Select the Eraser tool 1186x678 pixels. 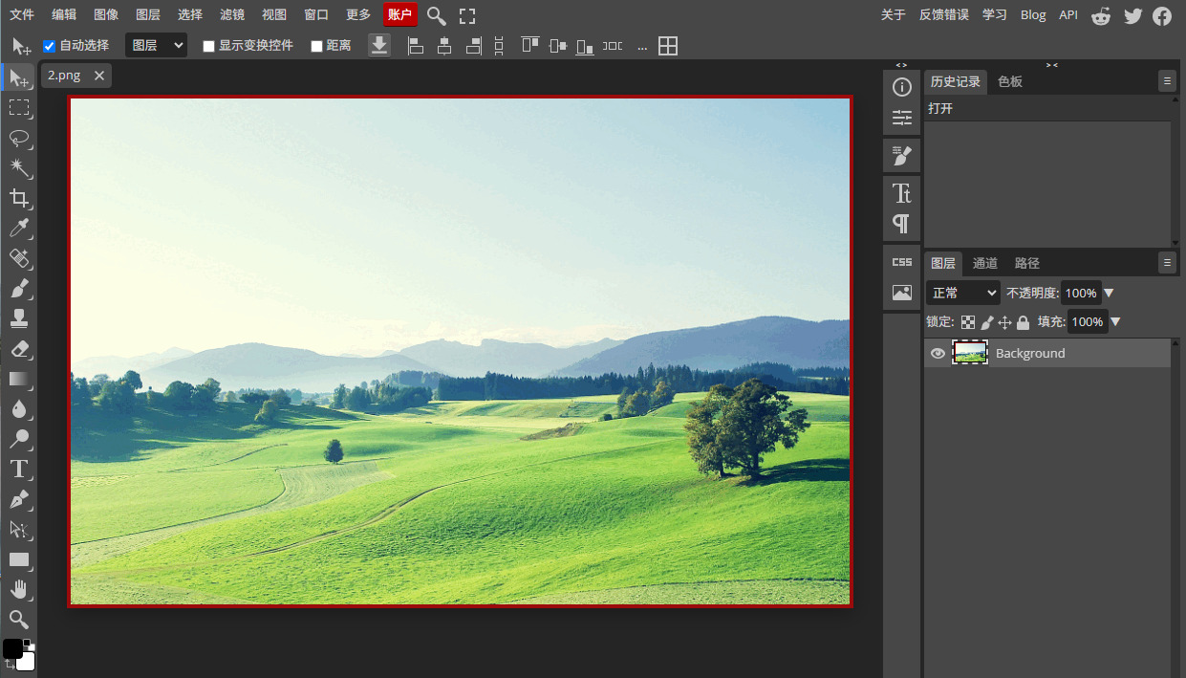(x=19, y=348)
